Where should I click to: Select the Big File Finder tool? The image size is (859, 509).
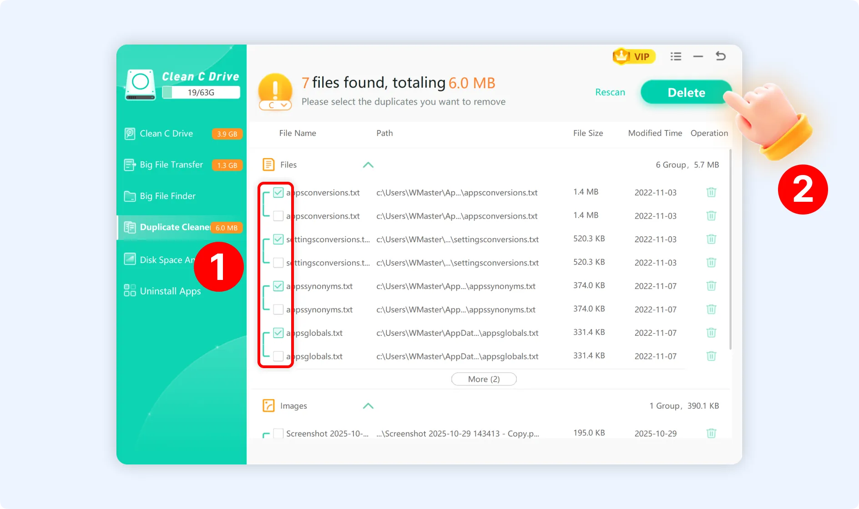point(167,196)
